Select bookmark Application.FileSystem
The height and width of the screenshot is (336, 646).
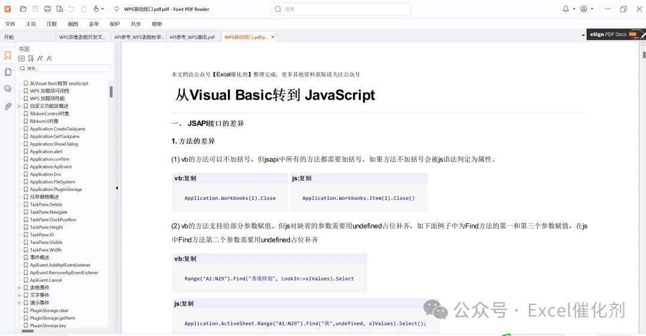tap(52, 182)
